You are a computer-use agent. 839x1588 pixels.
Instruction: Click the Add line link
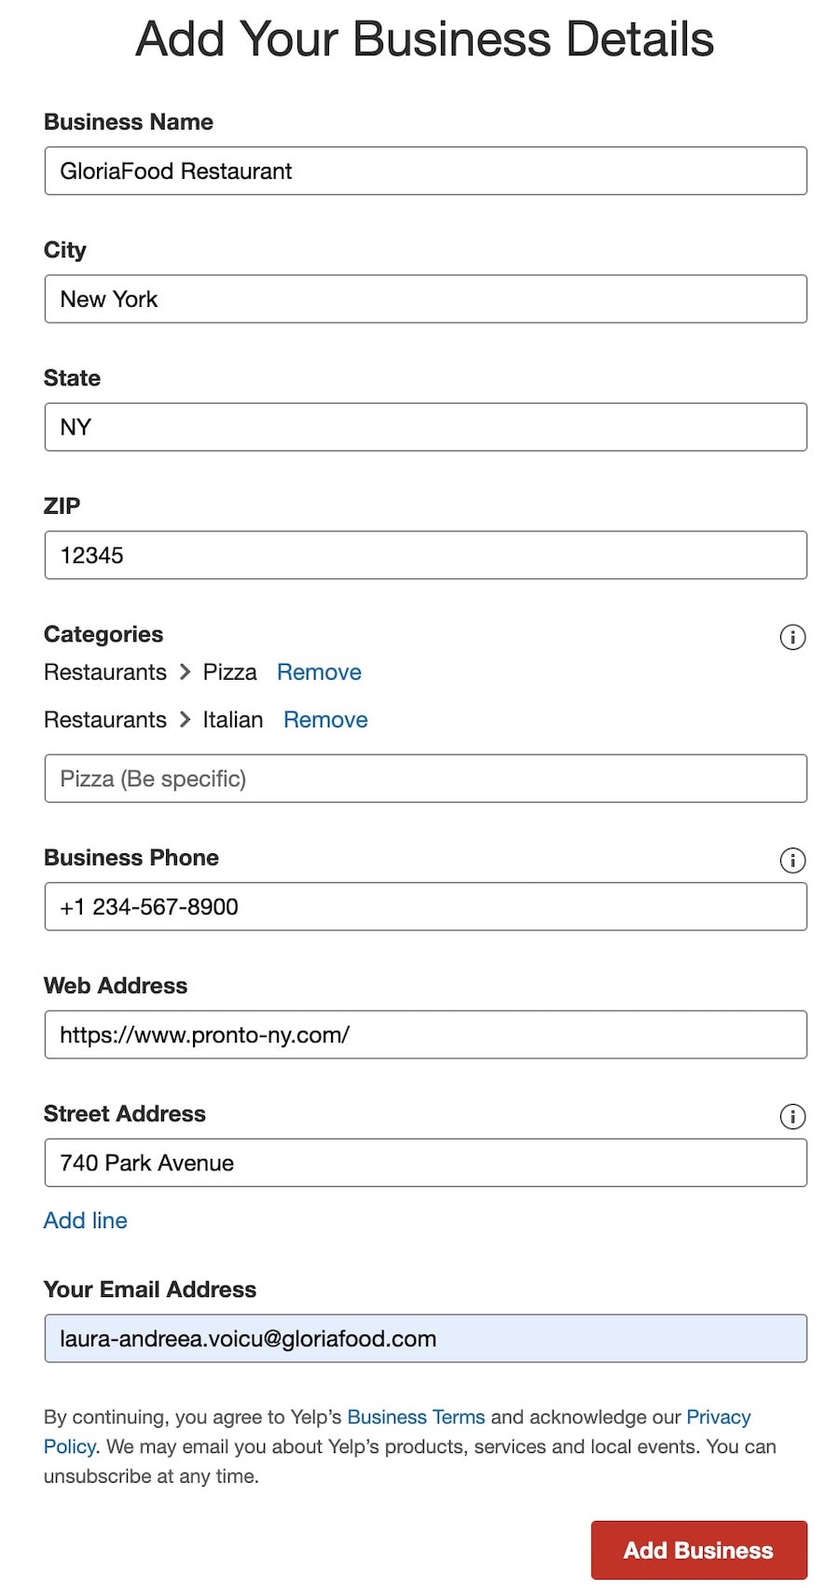pos(85,1221)
